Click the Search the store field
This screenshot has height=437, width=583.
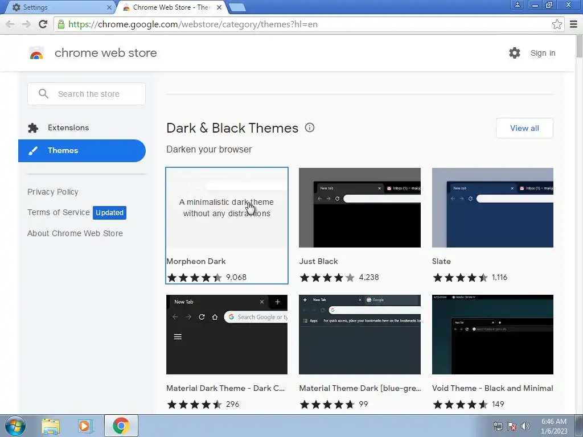[87, 94]
